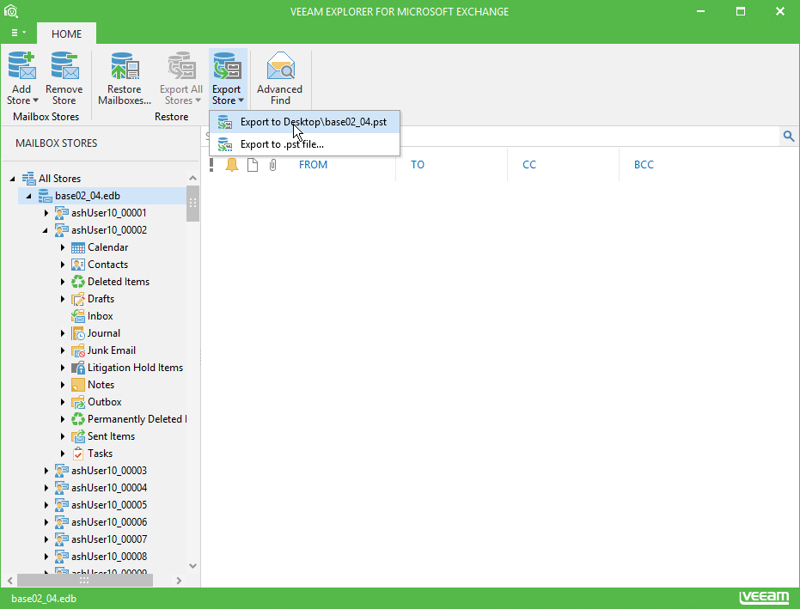The height and width of the screenshot is (609, 800).
Task: Select Permanently Deleted Items folder
Action: tap(137, 419)
